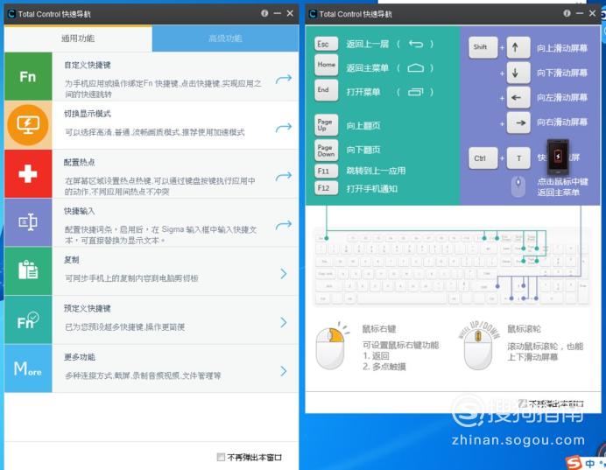Click the keyboard layout diagram
Image resolution: width=606 pixels, height=470 pixels.
pyautogui.click(x=452, y=267)
